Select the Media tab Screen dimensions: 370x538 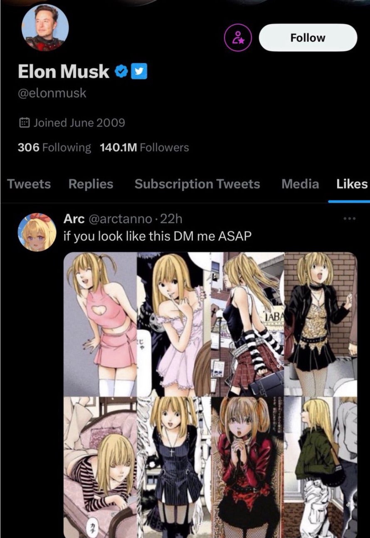300,184
